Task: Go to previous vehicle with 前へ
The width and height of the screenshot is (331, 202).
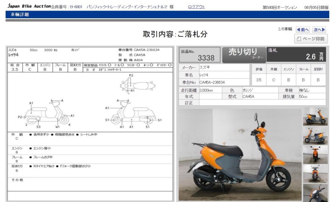Action: coord(303,30)
